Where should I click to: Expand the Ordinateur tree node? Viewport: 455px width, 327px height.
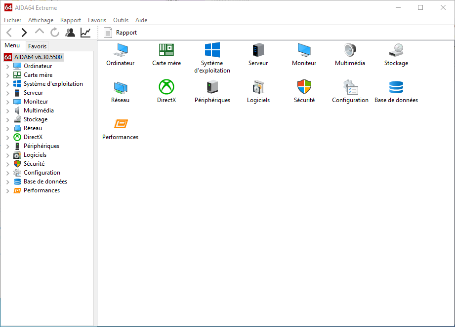tap(8, 66)
